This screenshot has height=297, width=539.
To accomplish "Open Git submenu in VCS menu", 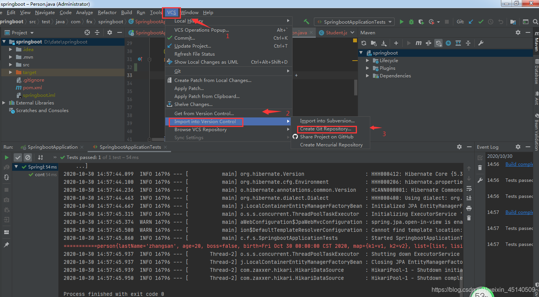I will [x=229, y=71].
